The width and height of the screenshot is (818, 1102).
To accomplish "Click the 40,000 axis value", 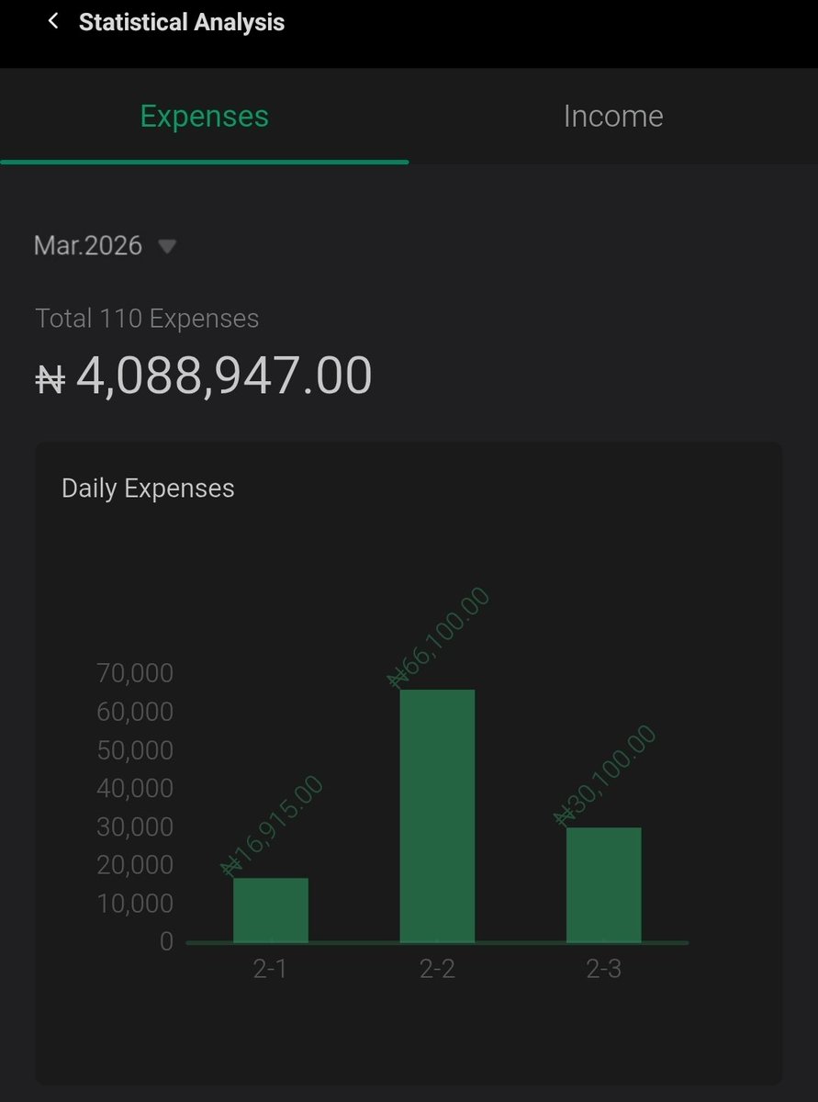I will pos(135,789).
